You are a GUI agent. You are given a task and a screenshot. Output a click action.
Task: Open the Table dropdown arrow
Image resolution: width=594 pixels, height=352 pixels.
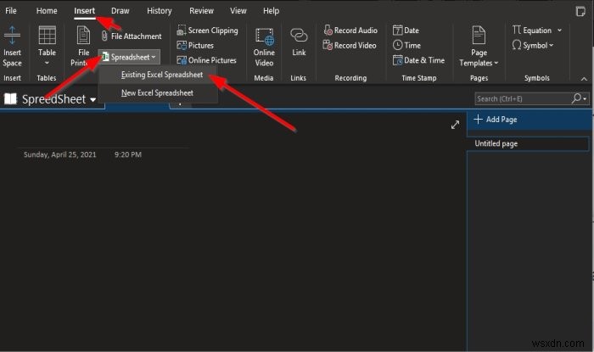[47, 63]
